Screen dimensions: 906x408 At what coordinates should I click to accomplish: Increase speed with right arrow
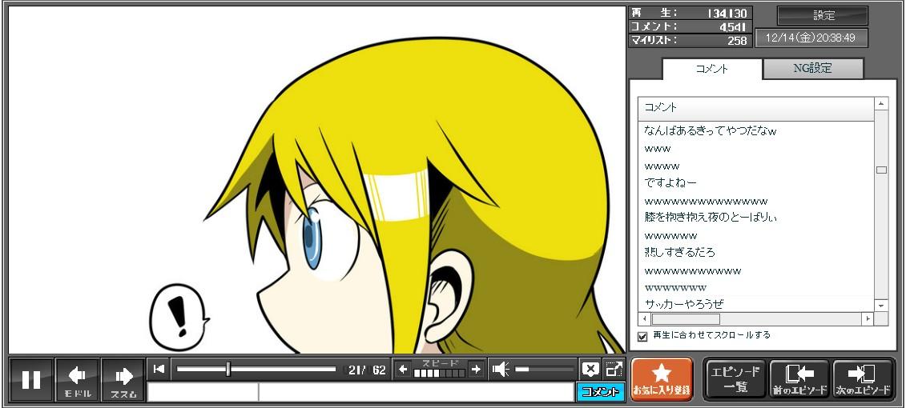[476, 369]
